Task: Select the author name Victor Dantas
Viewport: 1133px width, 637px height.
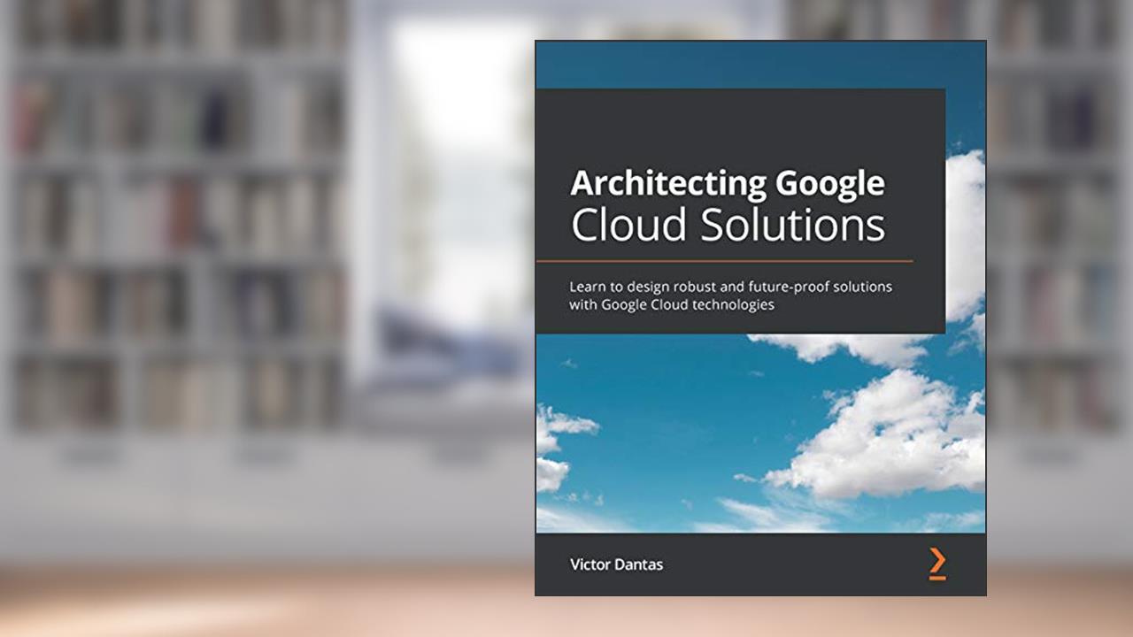Action: pyautogui.click(x=615, y=564)
